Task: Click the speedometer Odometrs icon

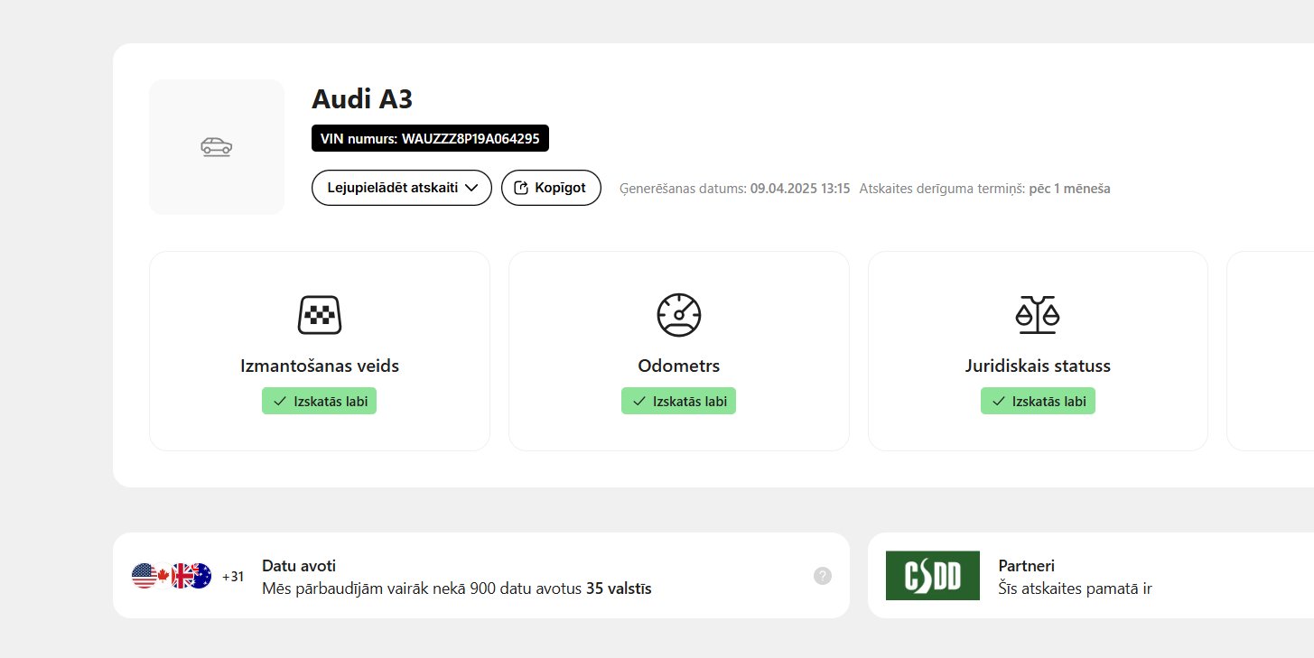Action: point(679,315)
